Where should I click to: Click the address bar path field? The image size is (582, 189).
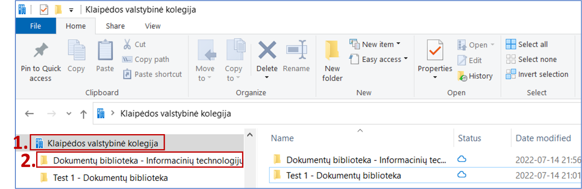point(325,114)
